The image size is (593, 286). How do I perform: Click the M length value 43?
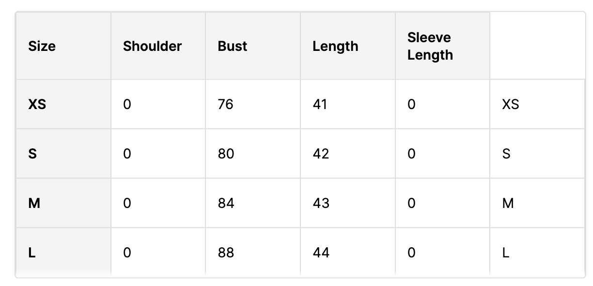321,203
